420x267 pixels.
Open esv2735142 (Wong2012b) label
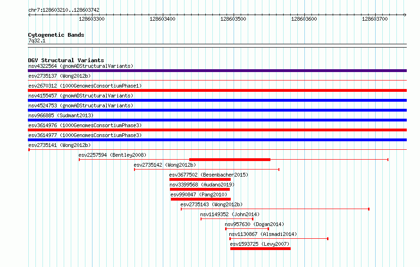pos(165,165)
